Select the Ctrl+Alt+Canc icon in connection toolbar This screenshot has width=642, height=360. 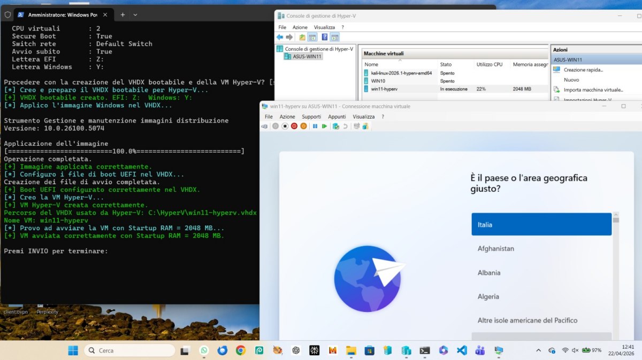click(265, 126)
